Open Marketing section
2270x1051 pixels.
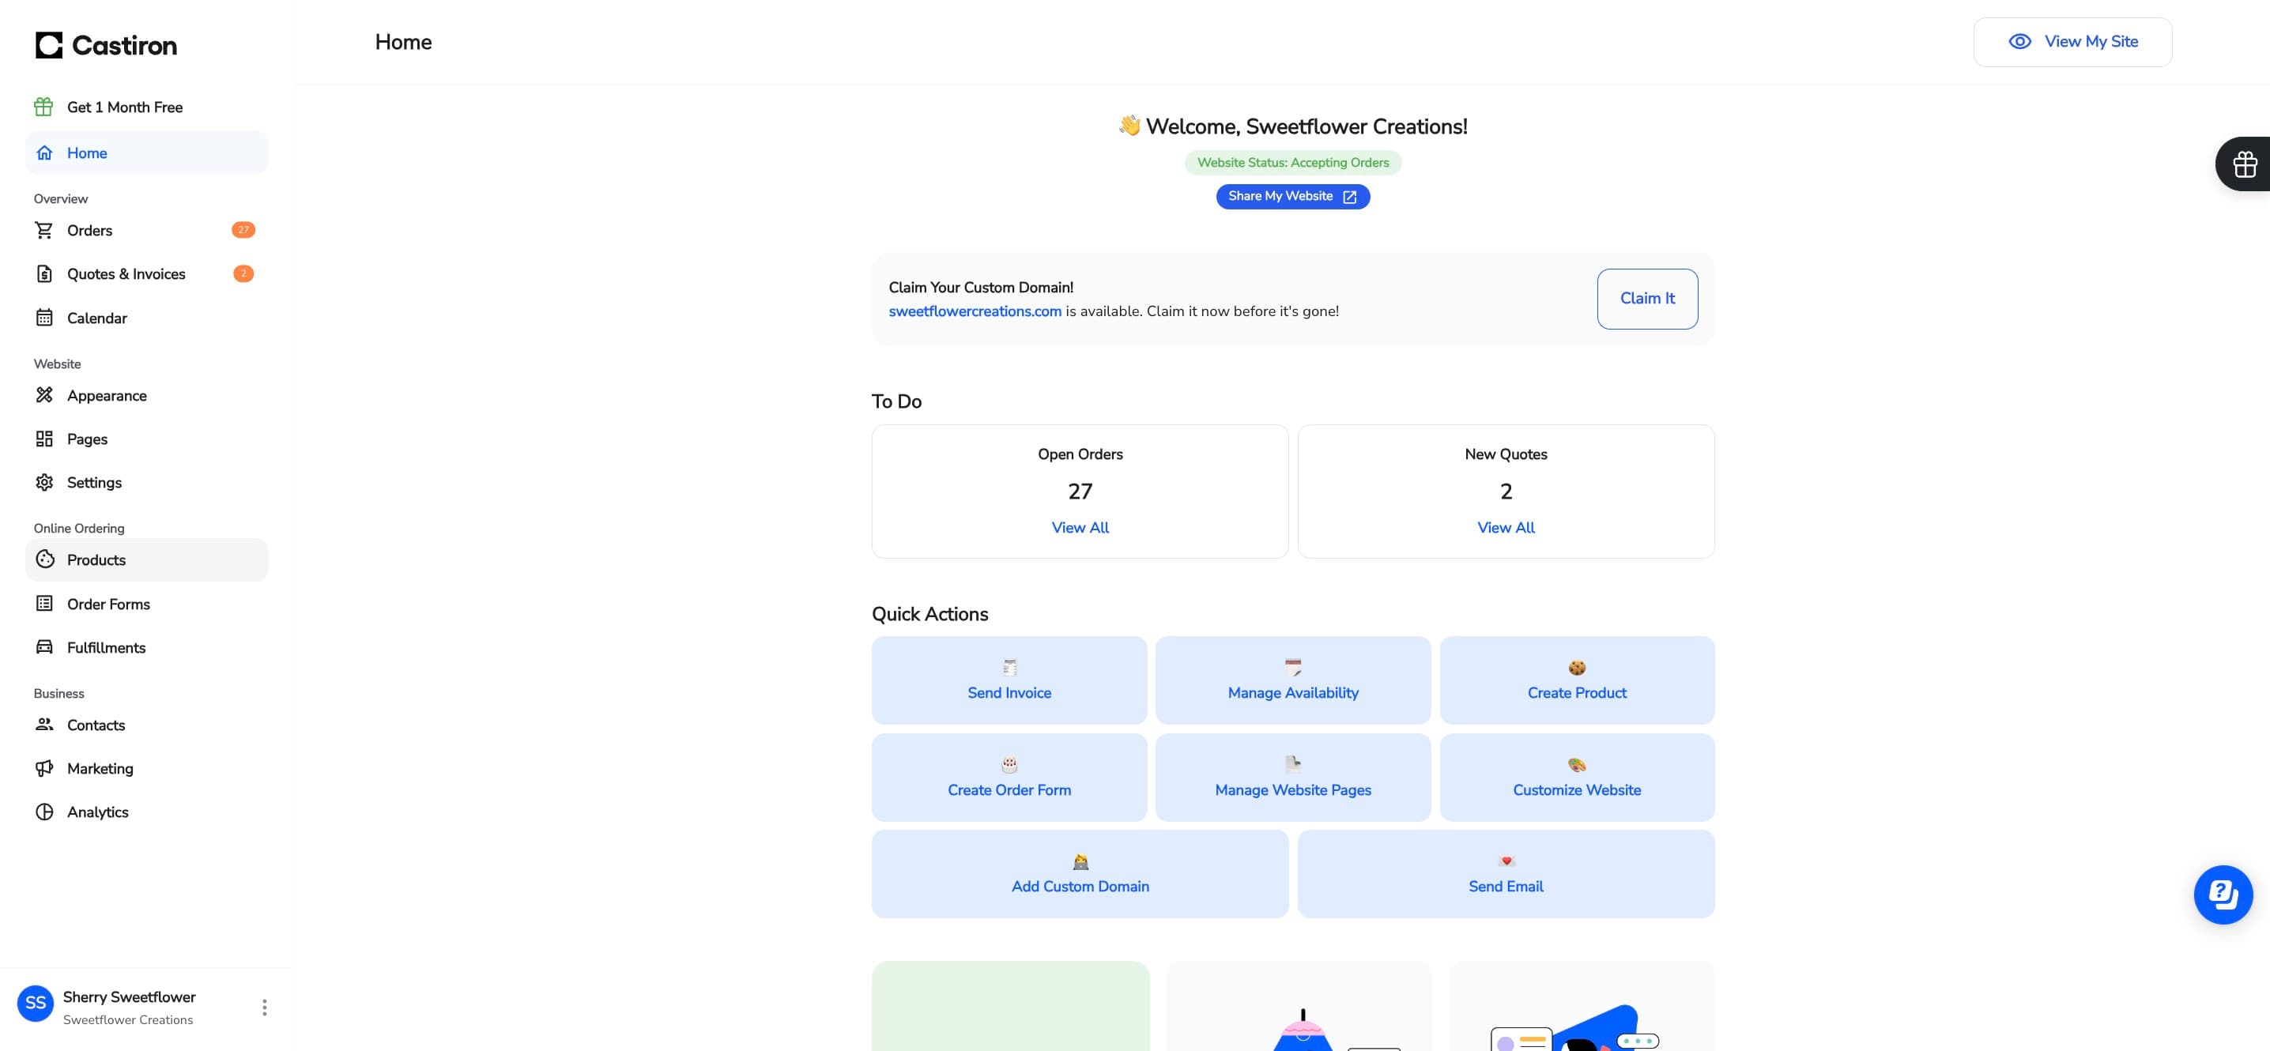coord(146,768)
